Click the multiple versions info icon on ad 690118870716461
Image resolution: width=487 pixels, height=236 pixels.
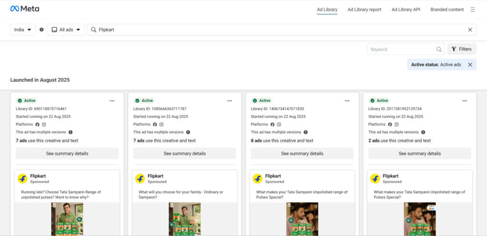click(70, 132)
